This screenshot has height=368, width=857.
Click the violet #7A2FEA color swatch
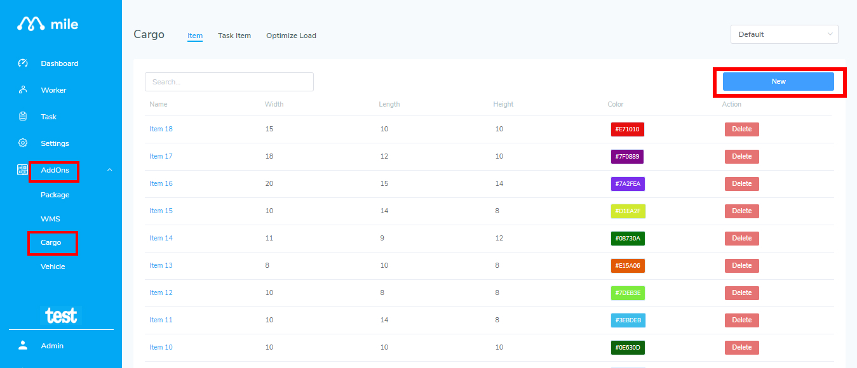[x=628, y=184]
